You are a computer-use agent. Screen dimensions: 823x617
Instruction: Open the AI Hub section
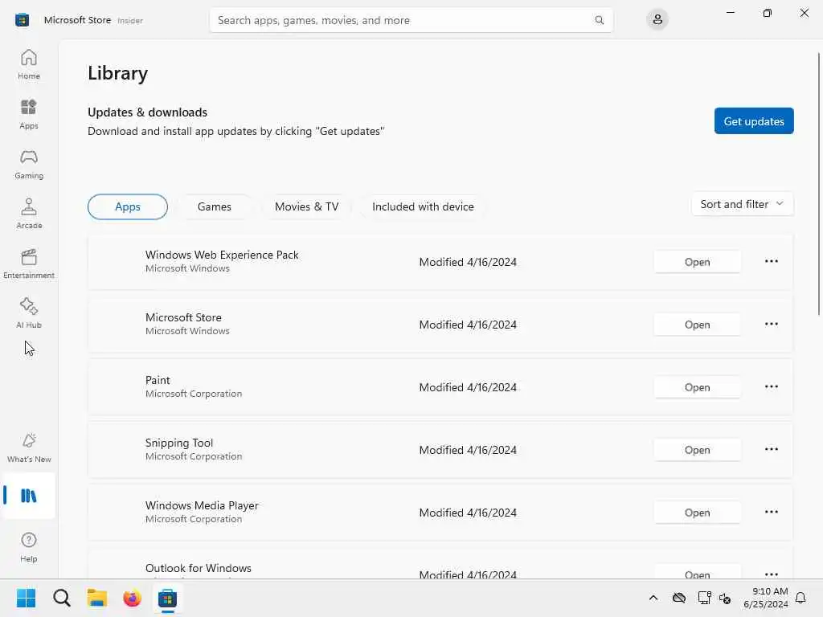[x=29, y=313]
